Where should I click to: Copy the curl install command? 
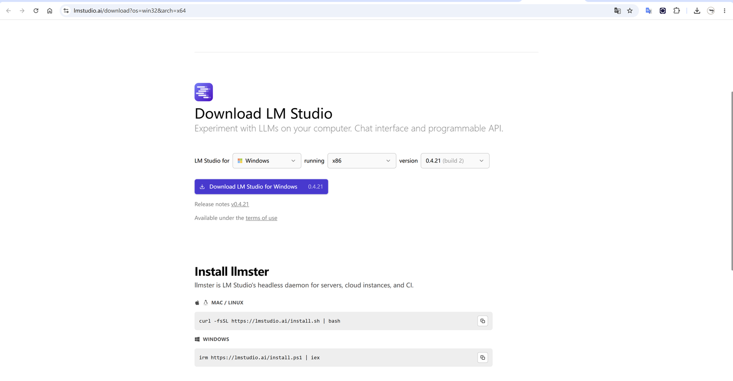pos(483,321)
